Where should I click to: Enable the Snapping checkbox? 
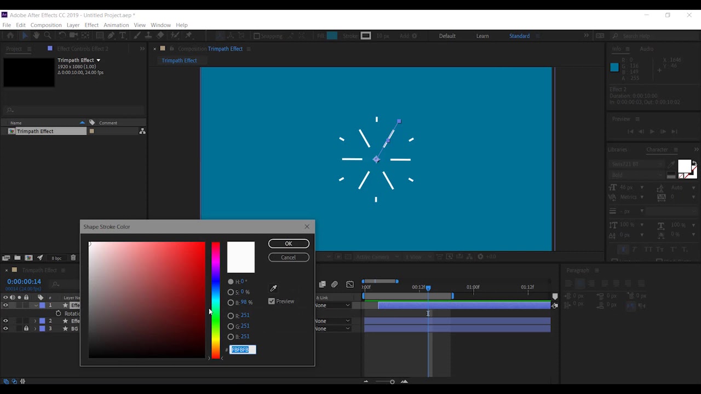point(257,36)
